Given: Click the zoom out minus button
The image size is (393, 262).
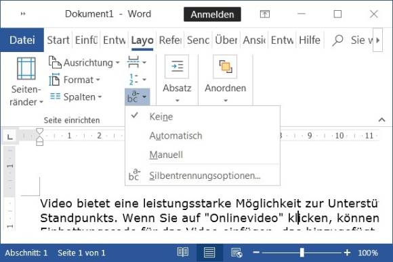Looking at the screenshot, I should coord(256,253).
